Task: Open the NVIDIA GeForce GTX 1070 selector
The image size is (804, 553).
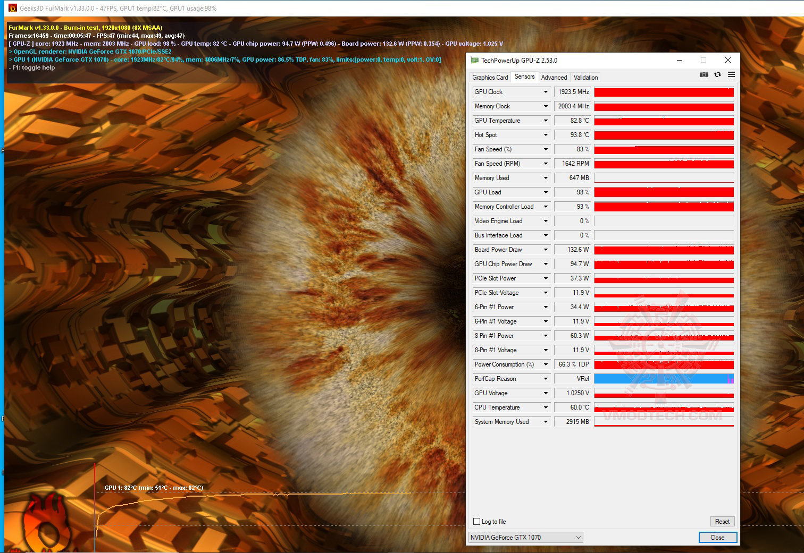Action: [526, 538]
